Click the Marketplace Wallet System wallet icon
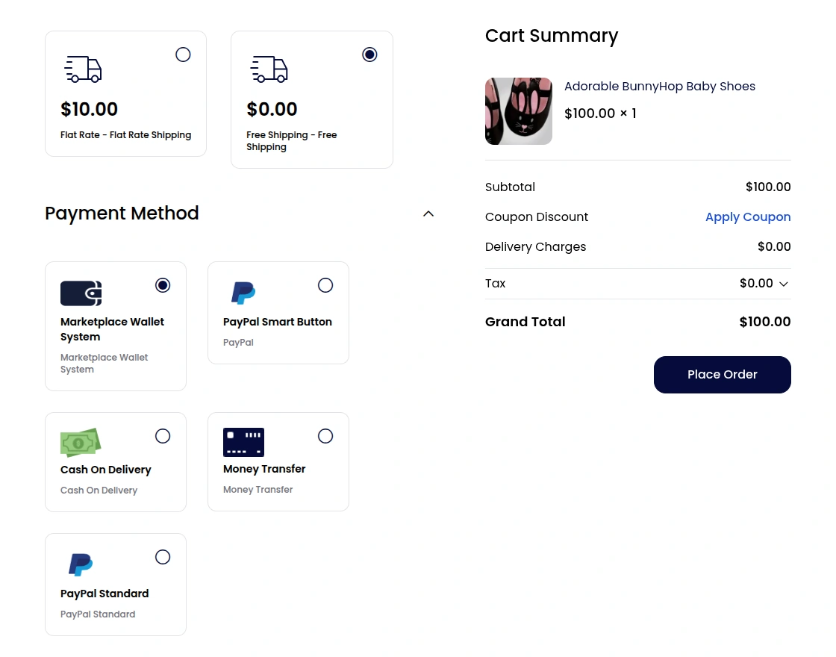This screenshot has height=657, width=836. click(x=81, y=293)
